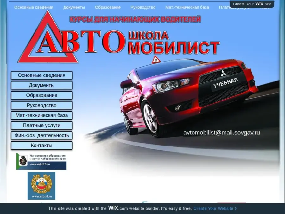
Task: Choose 'Мат.-техническая база' in the top menu
Action: (187, 7)
